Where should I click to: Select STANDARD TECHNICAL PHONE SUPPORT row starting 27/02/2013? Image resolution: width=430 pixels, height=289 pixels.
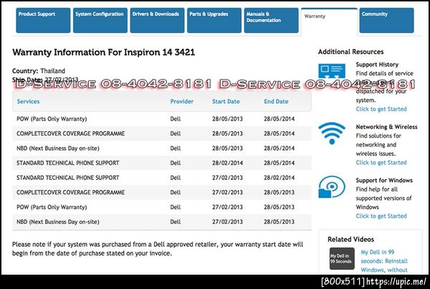[x=162, y=178]
